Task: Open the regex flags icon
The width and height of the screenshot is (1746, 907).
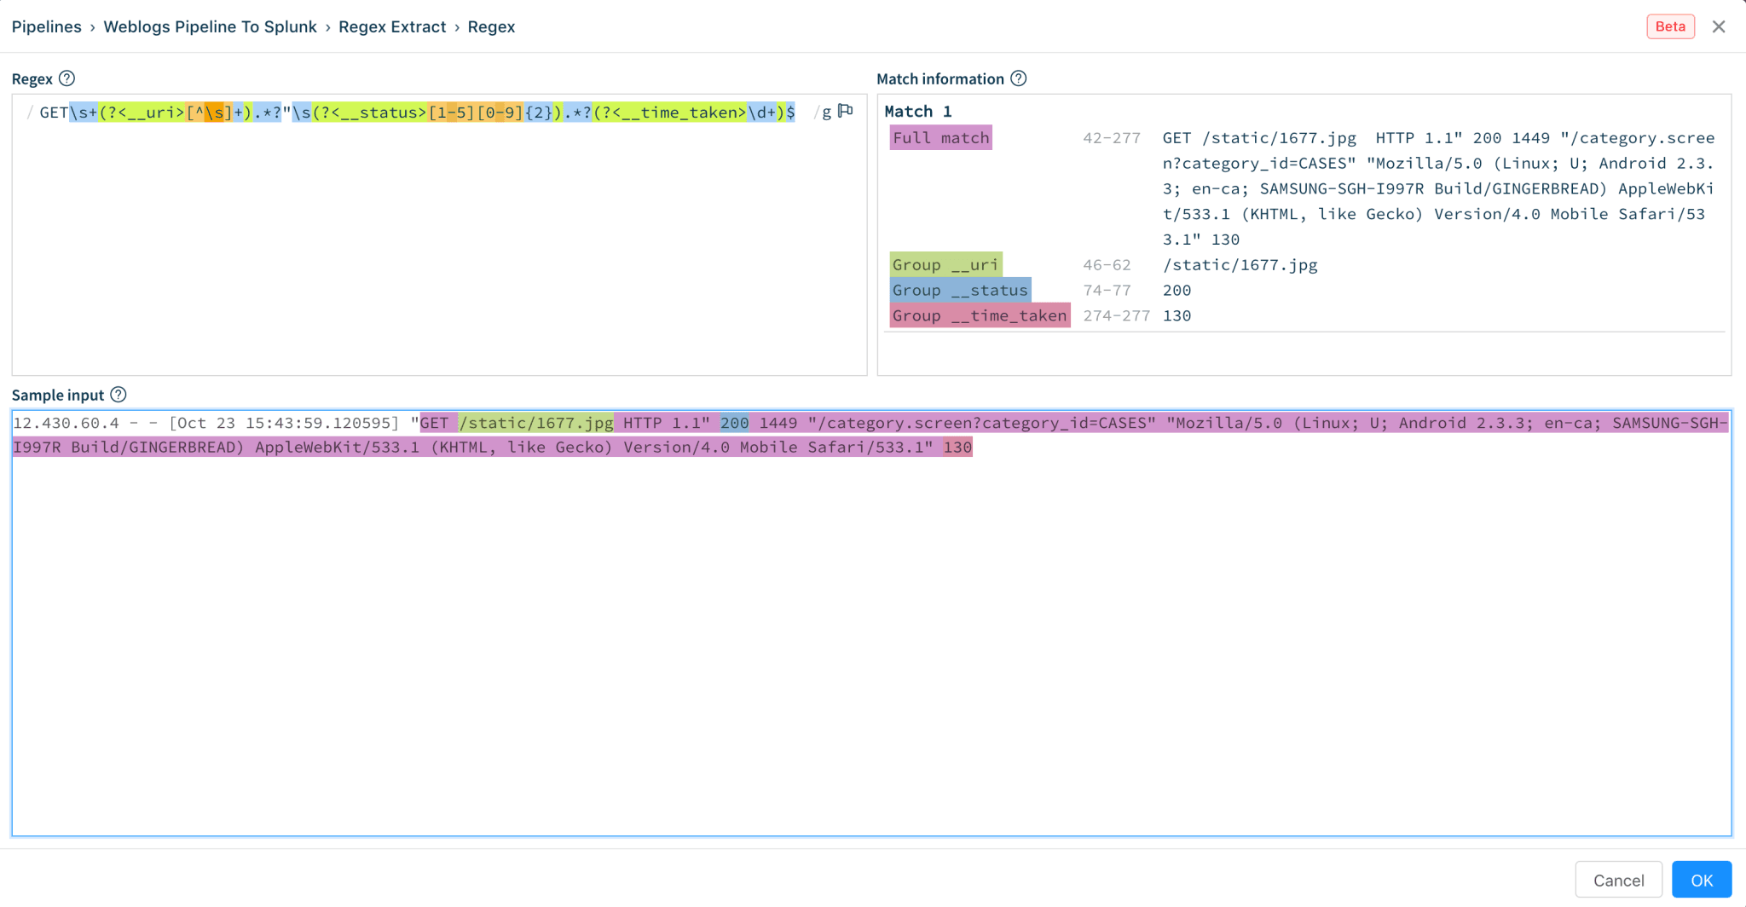Action: click(x=846, y=112)
